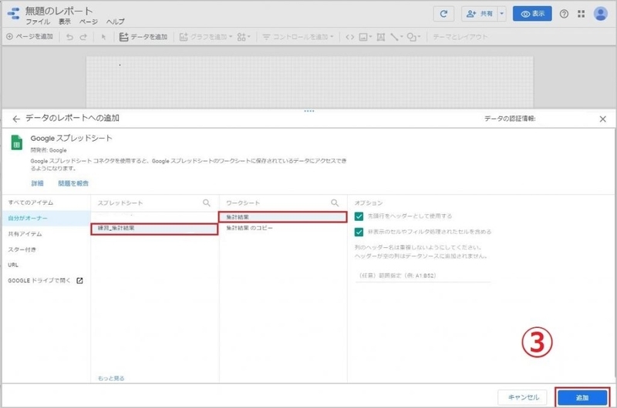Select the 練習_集計結果 spreadsheet
Image resolution: width=617 pixels, height=408 pixels.
tap(154, 229)
